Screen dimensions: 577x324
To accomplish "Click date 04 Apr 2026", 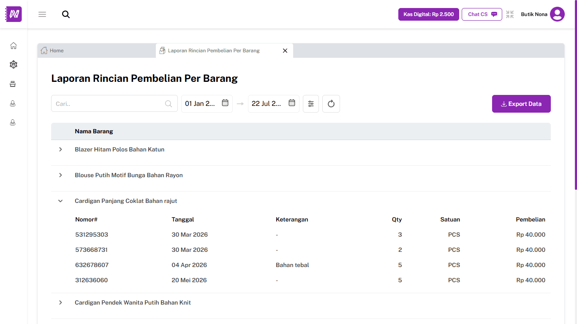I will click(189, 265).
